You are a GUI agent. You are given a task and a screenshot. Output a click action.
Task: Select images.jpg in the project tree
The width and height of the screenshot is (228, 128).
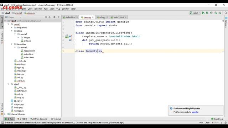(17, 104)
